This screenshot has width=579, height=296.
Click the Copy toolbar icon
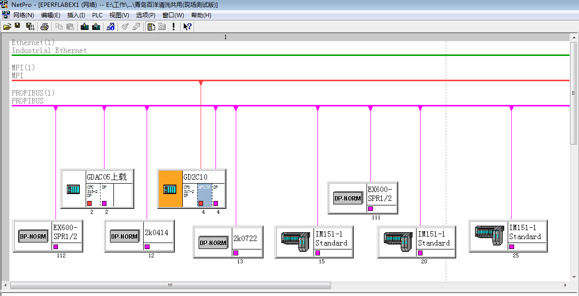(x=59, y=27)
